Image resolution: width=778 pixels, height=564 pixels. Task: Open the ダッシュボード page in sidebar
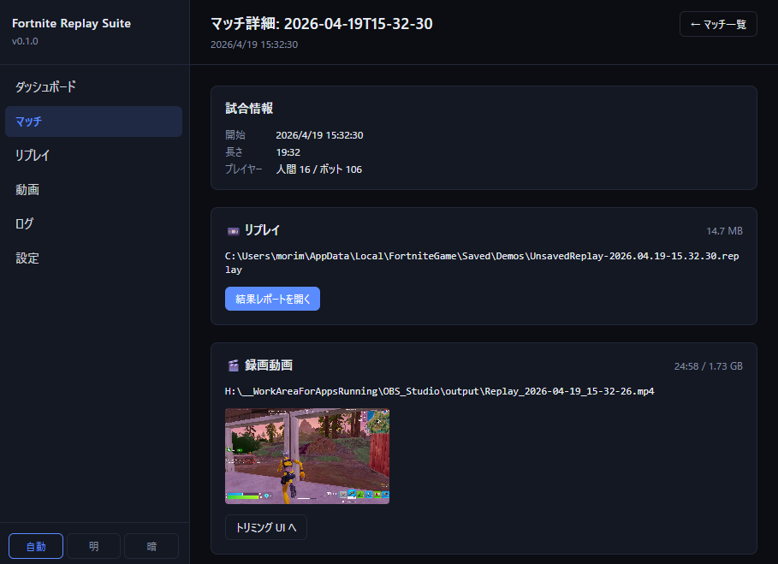point(46,87)
